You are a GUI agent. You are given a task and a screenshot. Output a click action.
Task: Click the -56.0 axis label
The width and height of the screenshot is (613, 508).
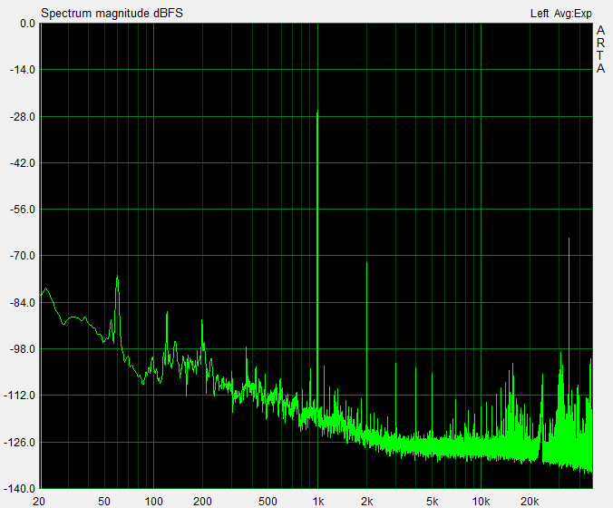click(x=23, y=210)
